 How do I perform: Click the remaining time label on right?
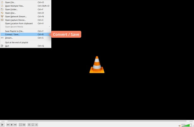pos(191,121)
